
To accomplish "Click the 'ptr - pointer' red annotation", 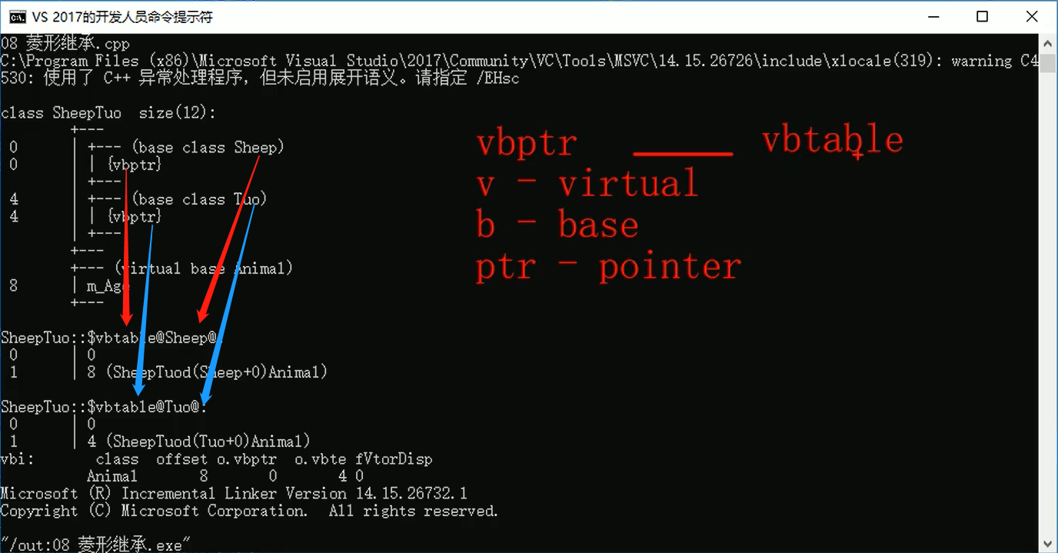I will [608, 267].
